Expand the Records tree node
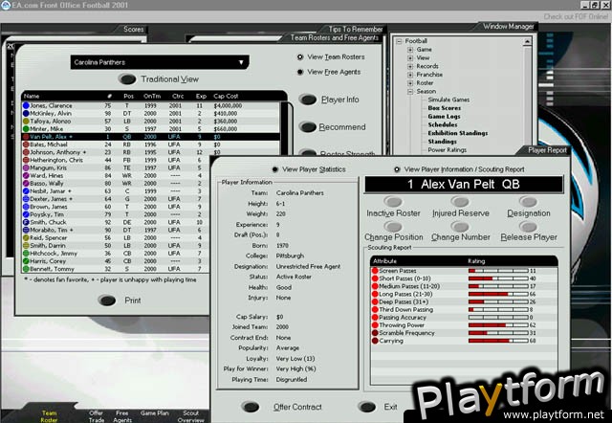Viewport: 612px width, 423px height. click(410, 66)
